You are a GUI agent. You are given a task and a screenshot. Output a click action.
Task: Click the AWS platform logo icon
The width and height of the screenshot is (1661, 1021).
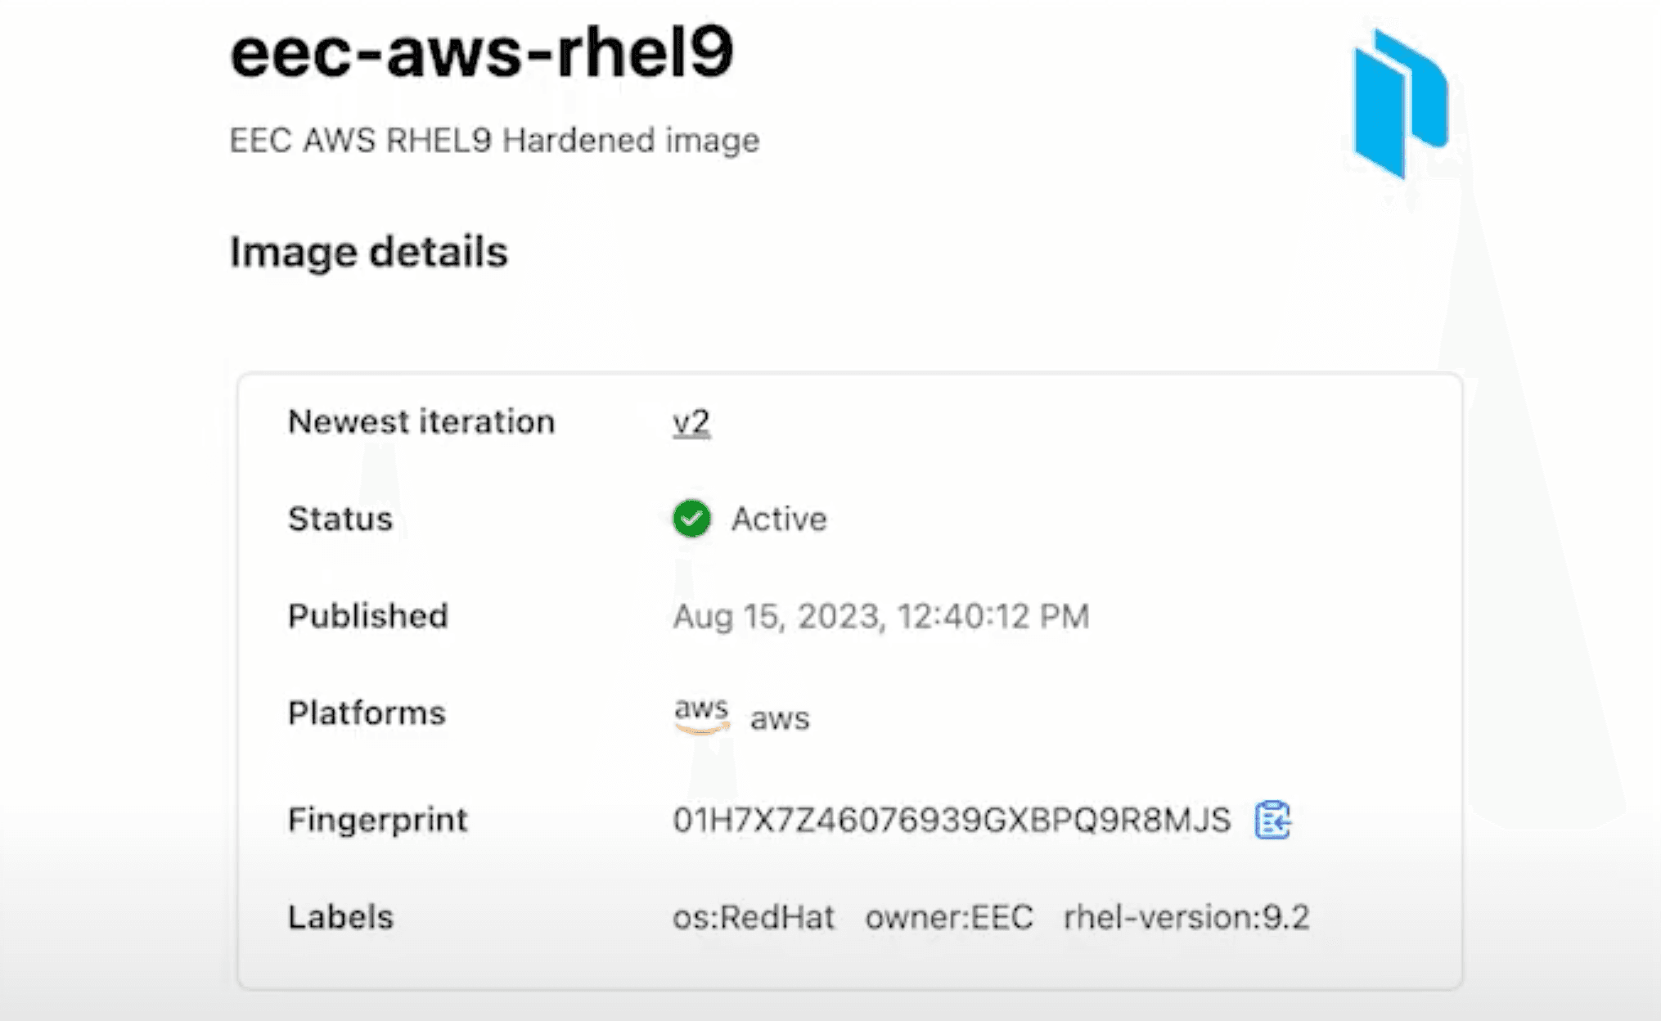(701, 713)
